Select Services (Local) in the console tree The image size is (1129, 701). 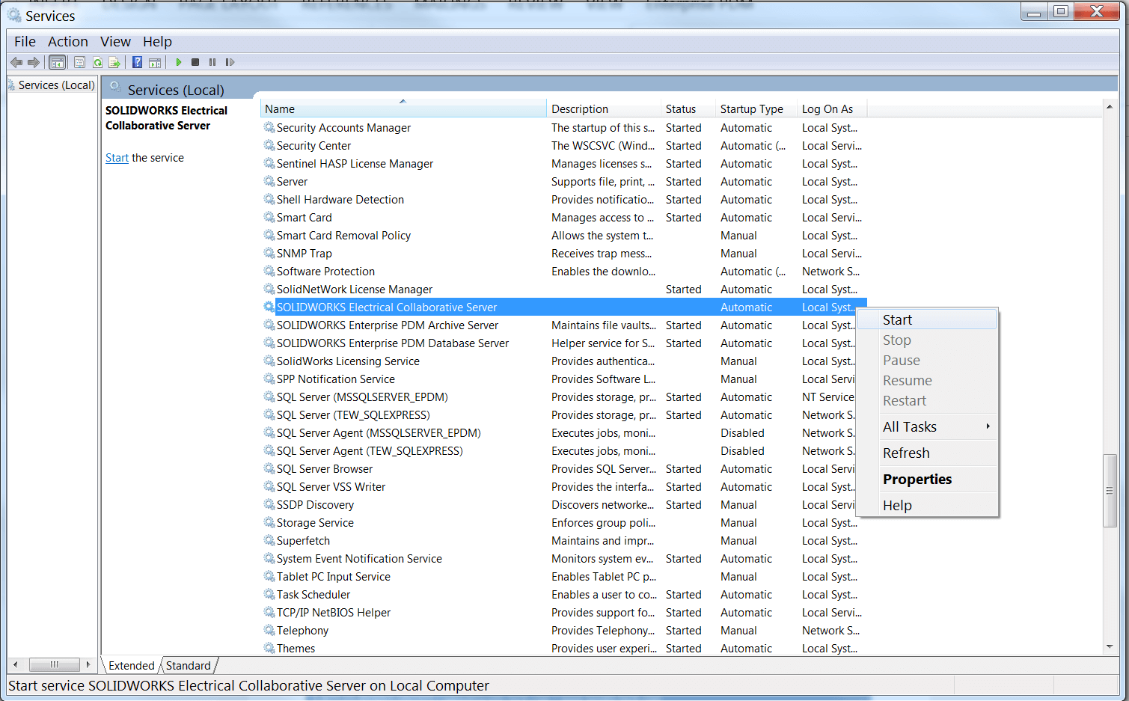(x=56, y=85)
